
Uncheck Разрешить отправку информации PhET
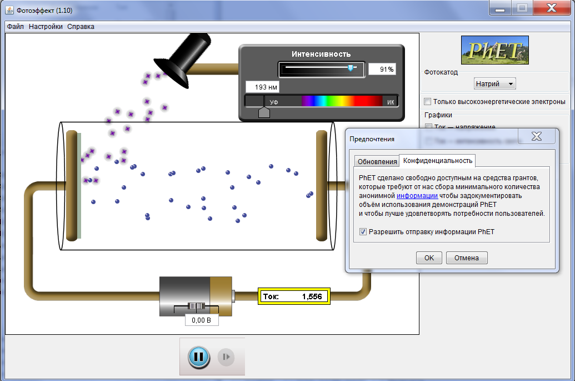363,232
